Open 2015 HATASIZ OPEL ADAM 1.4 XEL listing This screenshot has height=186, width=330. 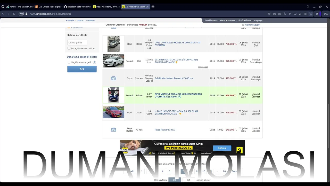176,112
